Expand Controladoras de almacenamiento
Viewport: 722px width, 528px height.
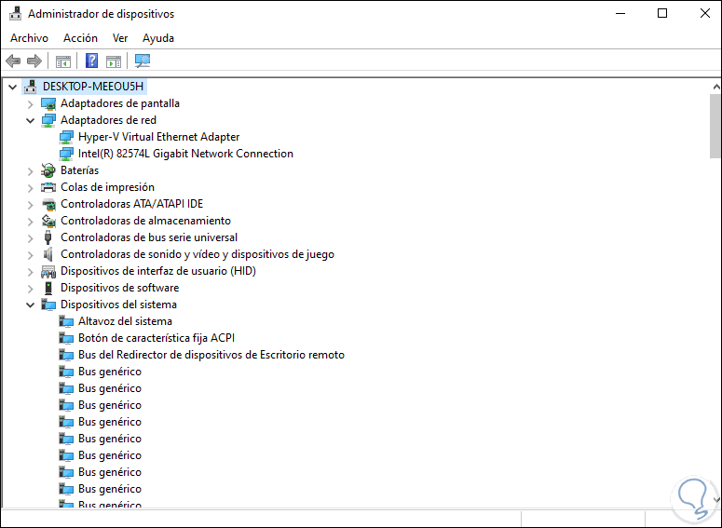[x=31, y=222]
